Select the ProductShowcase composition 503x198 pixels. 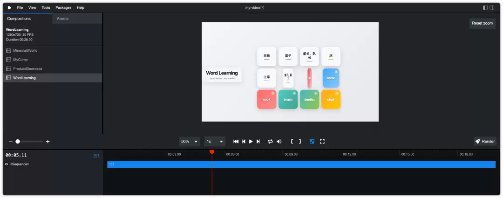(x=52, y=68)
